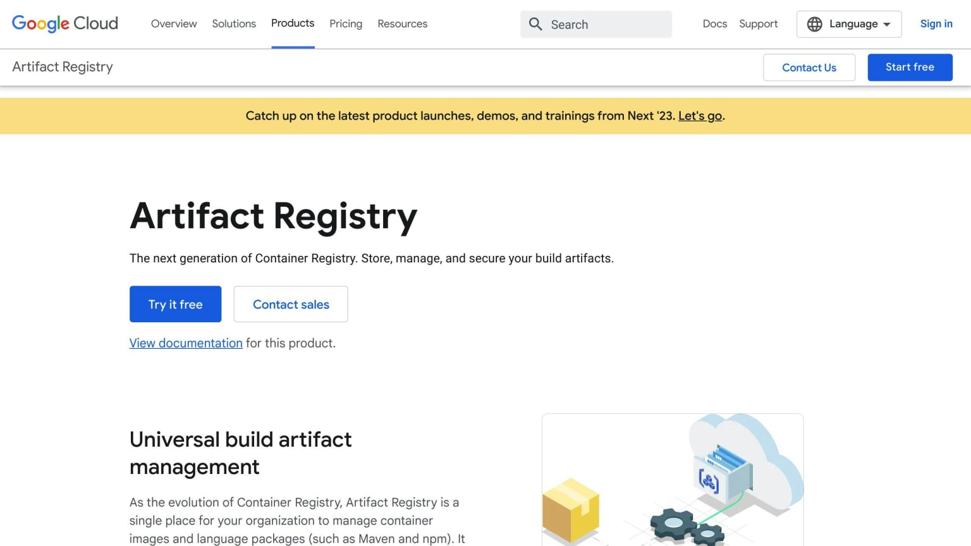Go to Pricing in top navigation
Viewport: 971px width, 546px height.
346,24
